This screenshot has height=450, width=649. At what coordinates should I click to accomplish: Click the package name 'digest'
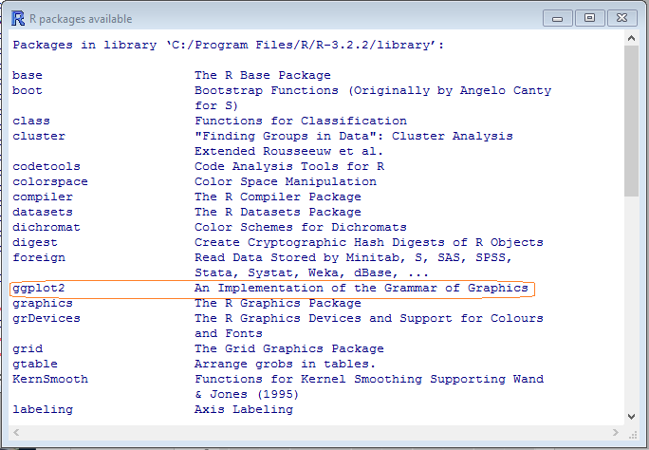tap(35, 243)
